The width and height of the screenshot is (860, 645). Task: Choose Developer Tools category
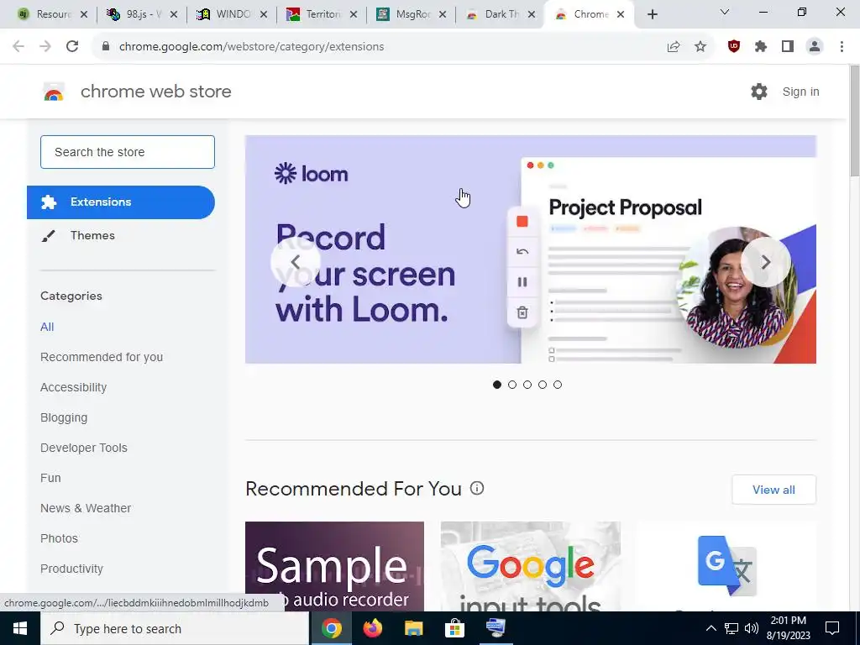(84, 448)
